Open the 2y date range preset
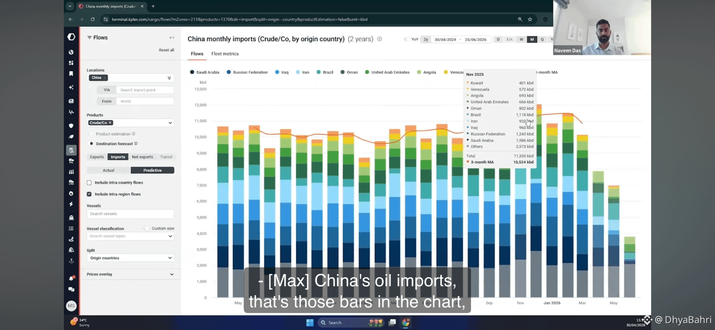The width and height of the screenshot is (715, 330). click(x=426, y=39)
